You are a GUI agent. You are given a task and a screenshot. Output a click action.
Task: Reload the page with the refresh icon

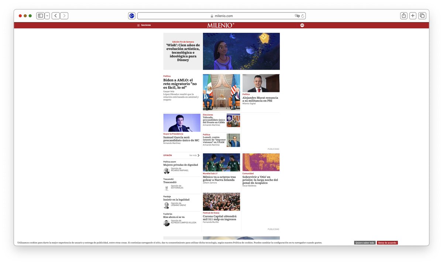tap(303, 16)
